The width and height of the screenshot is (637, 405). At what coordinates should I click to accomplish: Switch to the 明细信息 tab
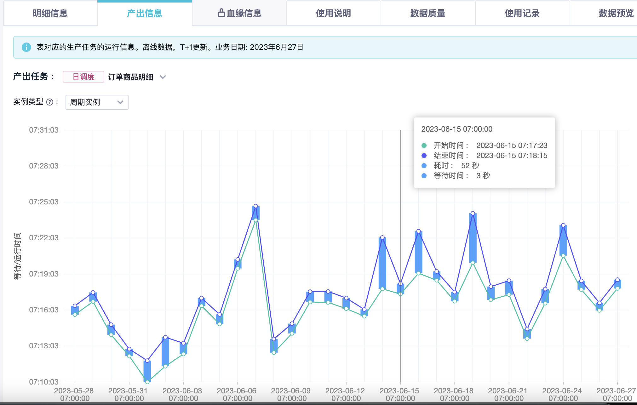(50, 13)
